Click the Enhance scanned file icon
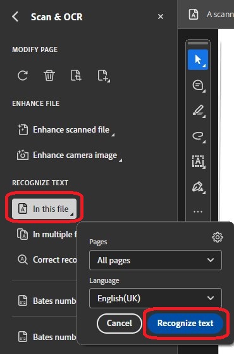The image size is (234, 354). coord(23,129)
